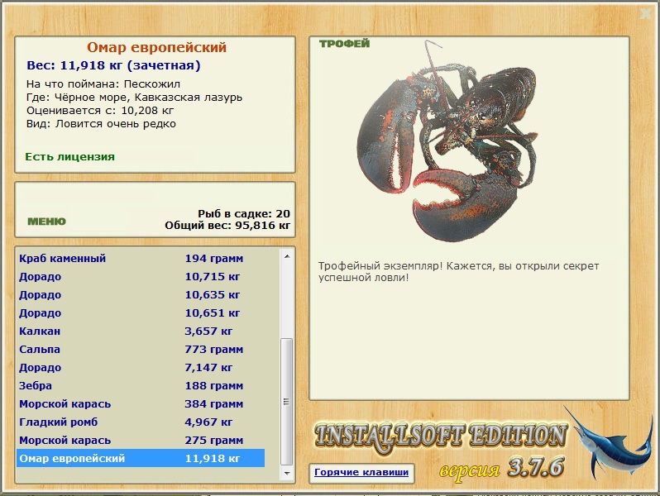Select the Дорадо 10,635 кг row
This screenshot has width=660, height=496.
[141, 294]
